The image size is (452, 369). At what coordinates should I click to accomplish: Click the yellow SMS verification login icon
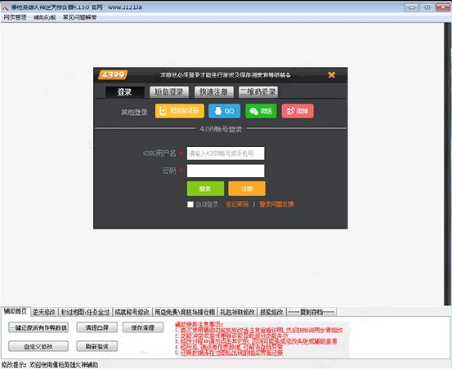pyautogui.click(x=180, y=111)
